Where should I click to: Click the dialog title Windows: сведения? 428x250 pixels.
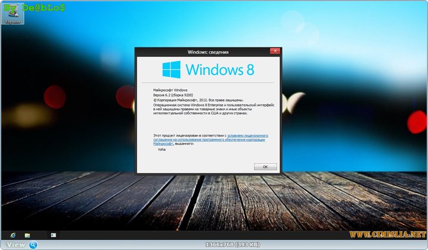pyautogui.click(x=208, y=52)
